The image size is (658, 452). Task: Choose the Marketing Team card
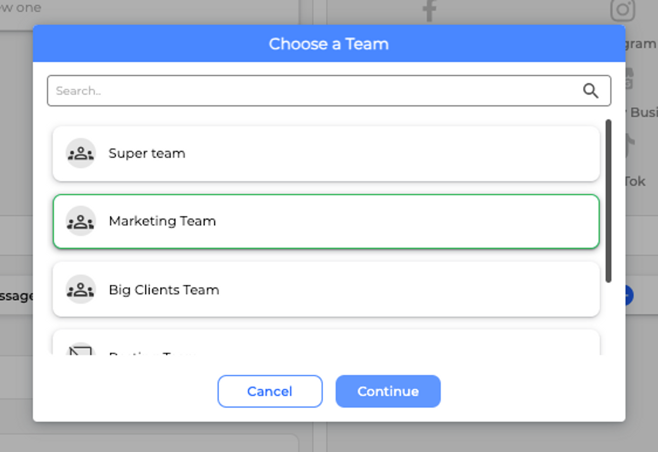(326, 221)
